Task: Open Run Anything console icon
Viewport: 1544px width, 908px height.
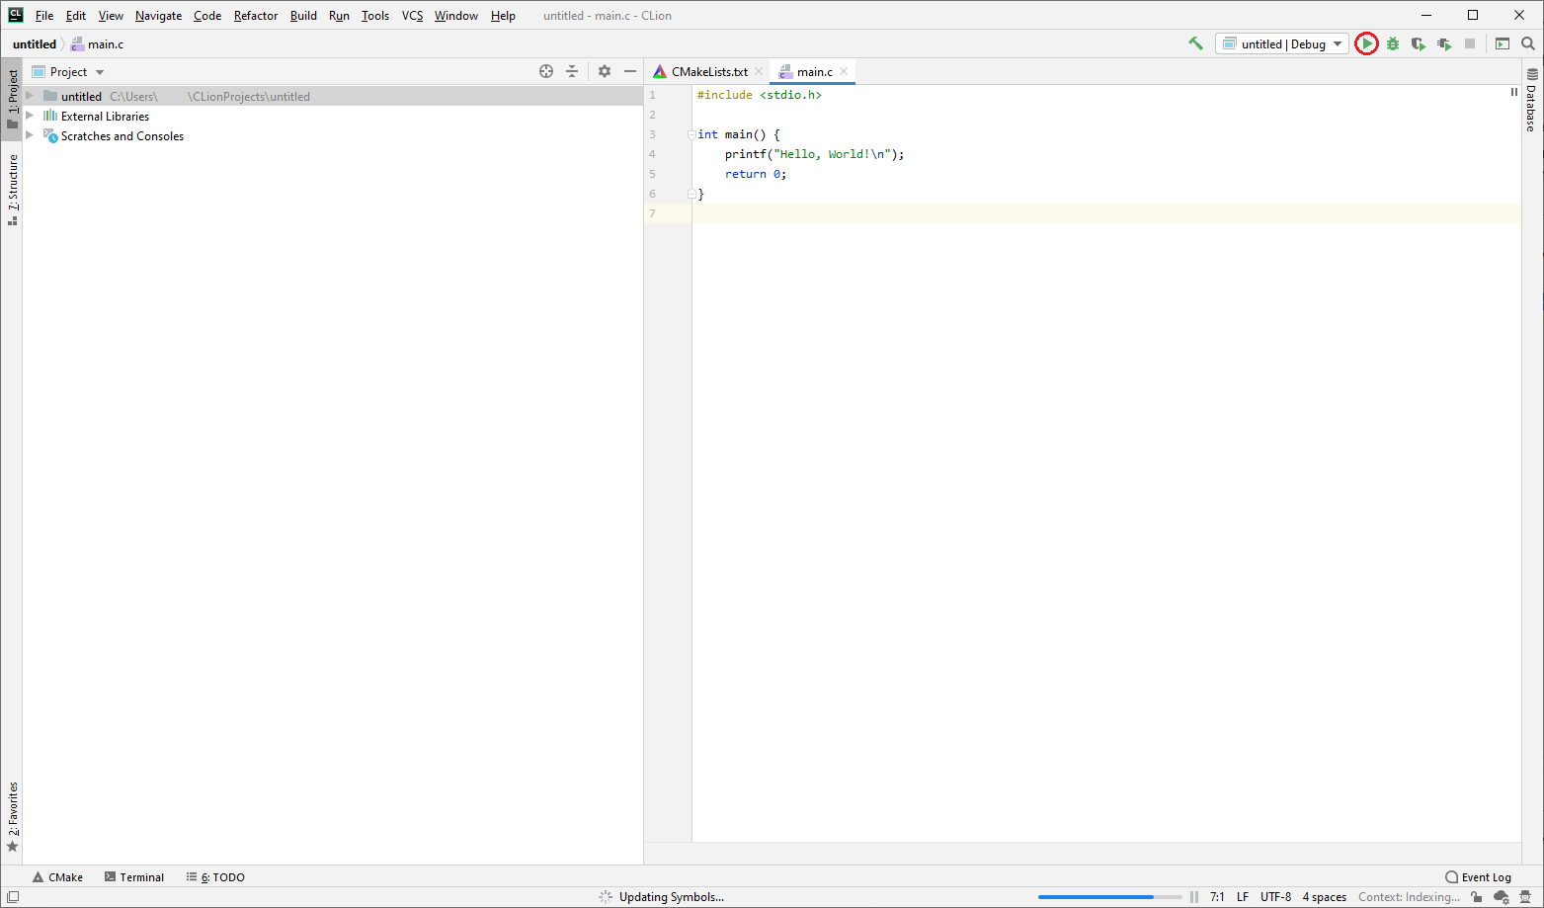Action: point(1503,43)
